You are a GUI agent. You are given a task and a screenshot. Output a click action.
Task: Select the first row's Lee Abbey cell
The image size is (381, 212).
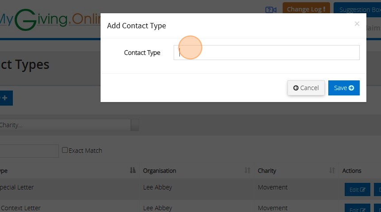(158, 187)
